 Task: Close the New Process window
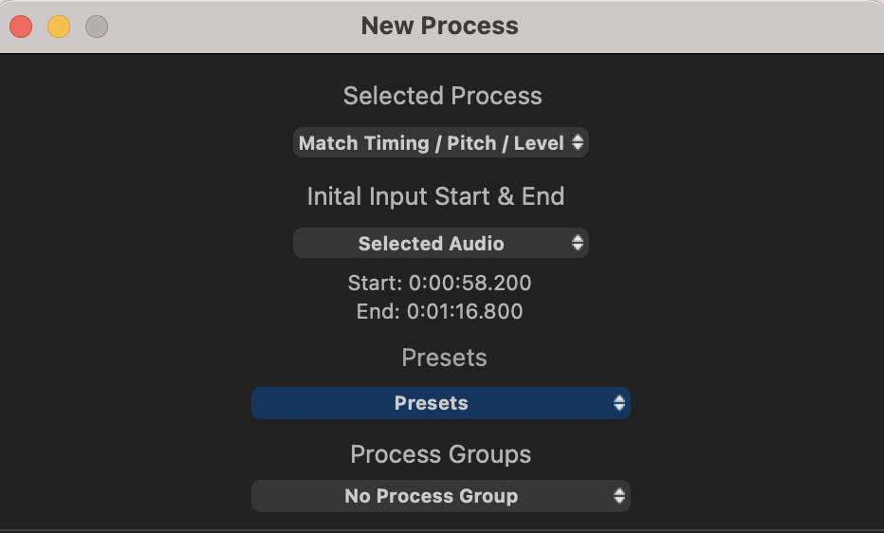[21, 27]
